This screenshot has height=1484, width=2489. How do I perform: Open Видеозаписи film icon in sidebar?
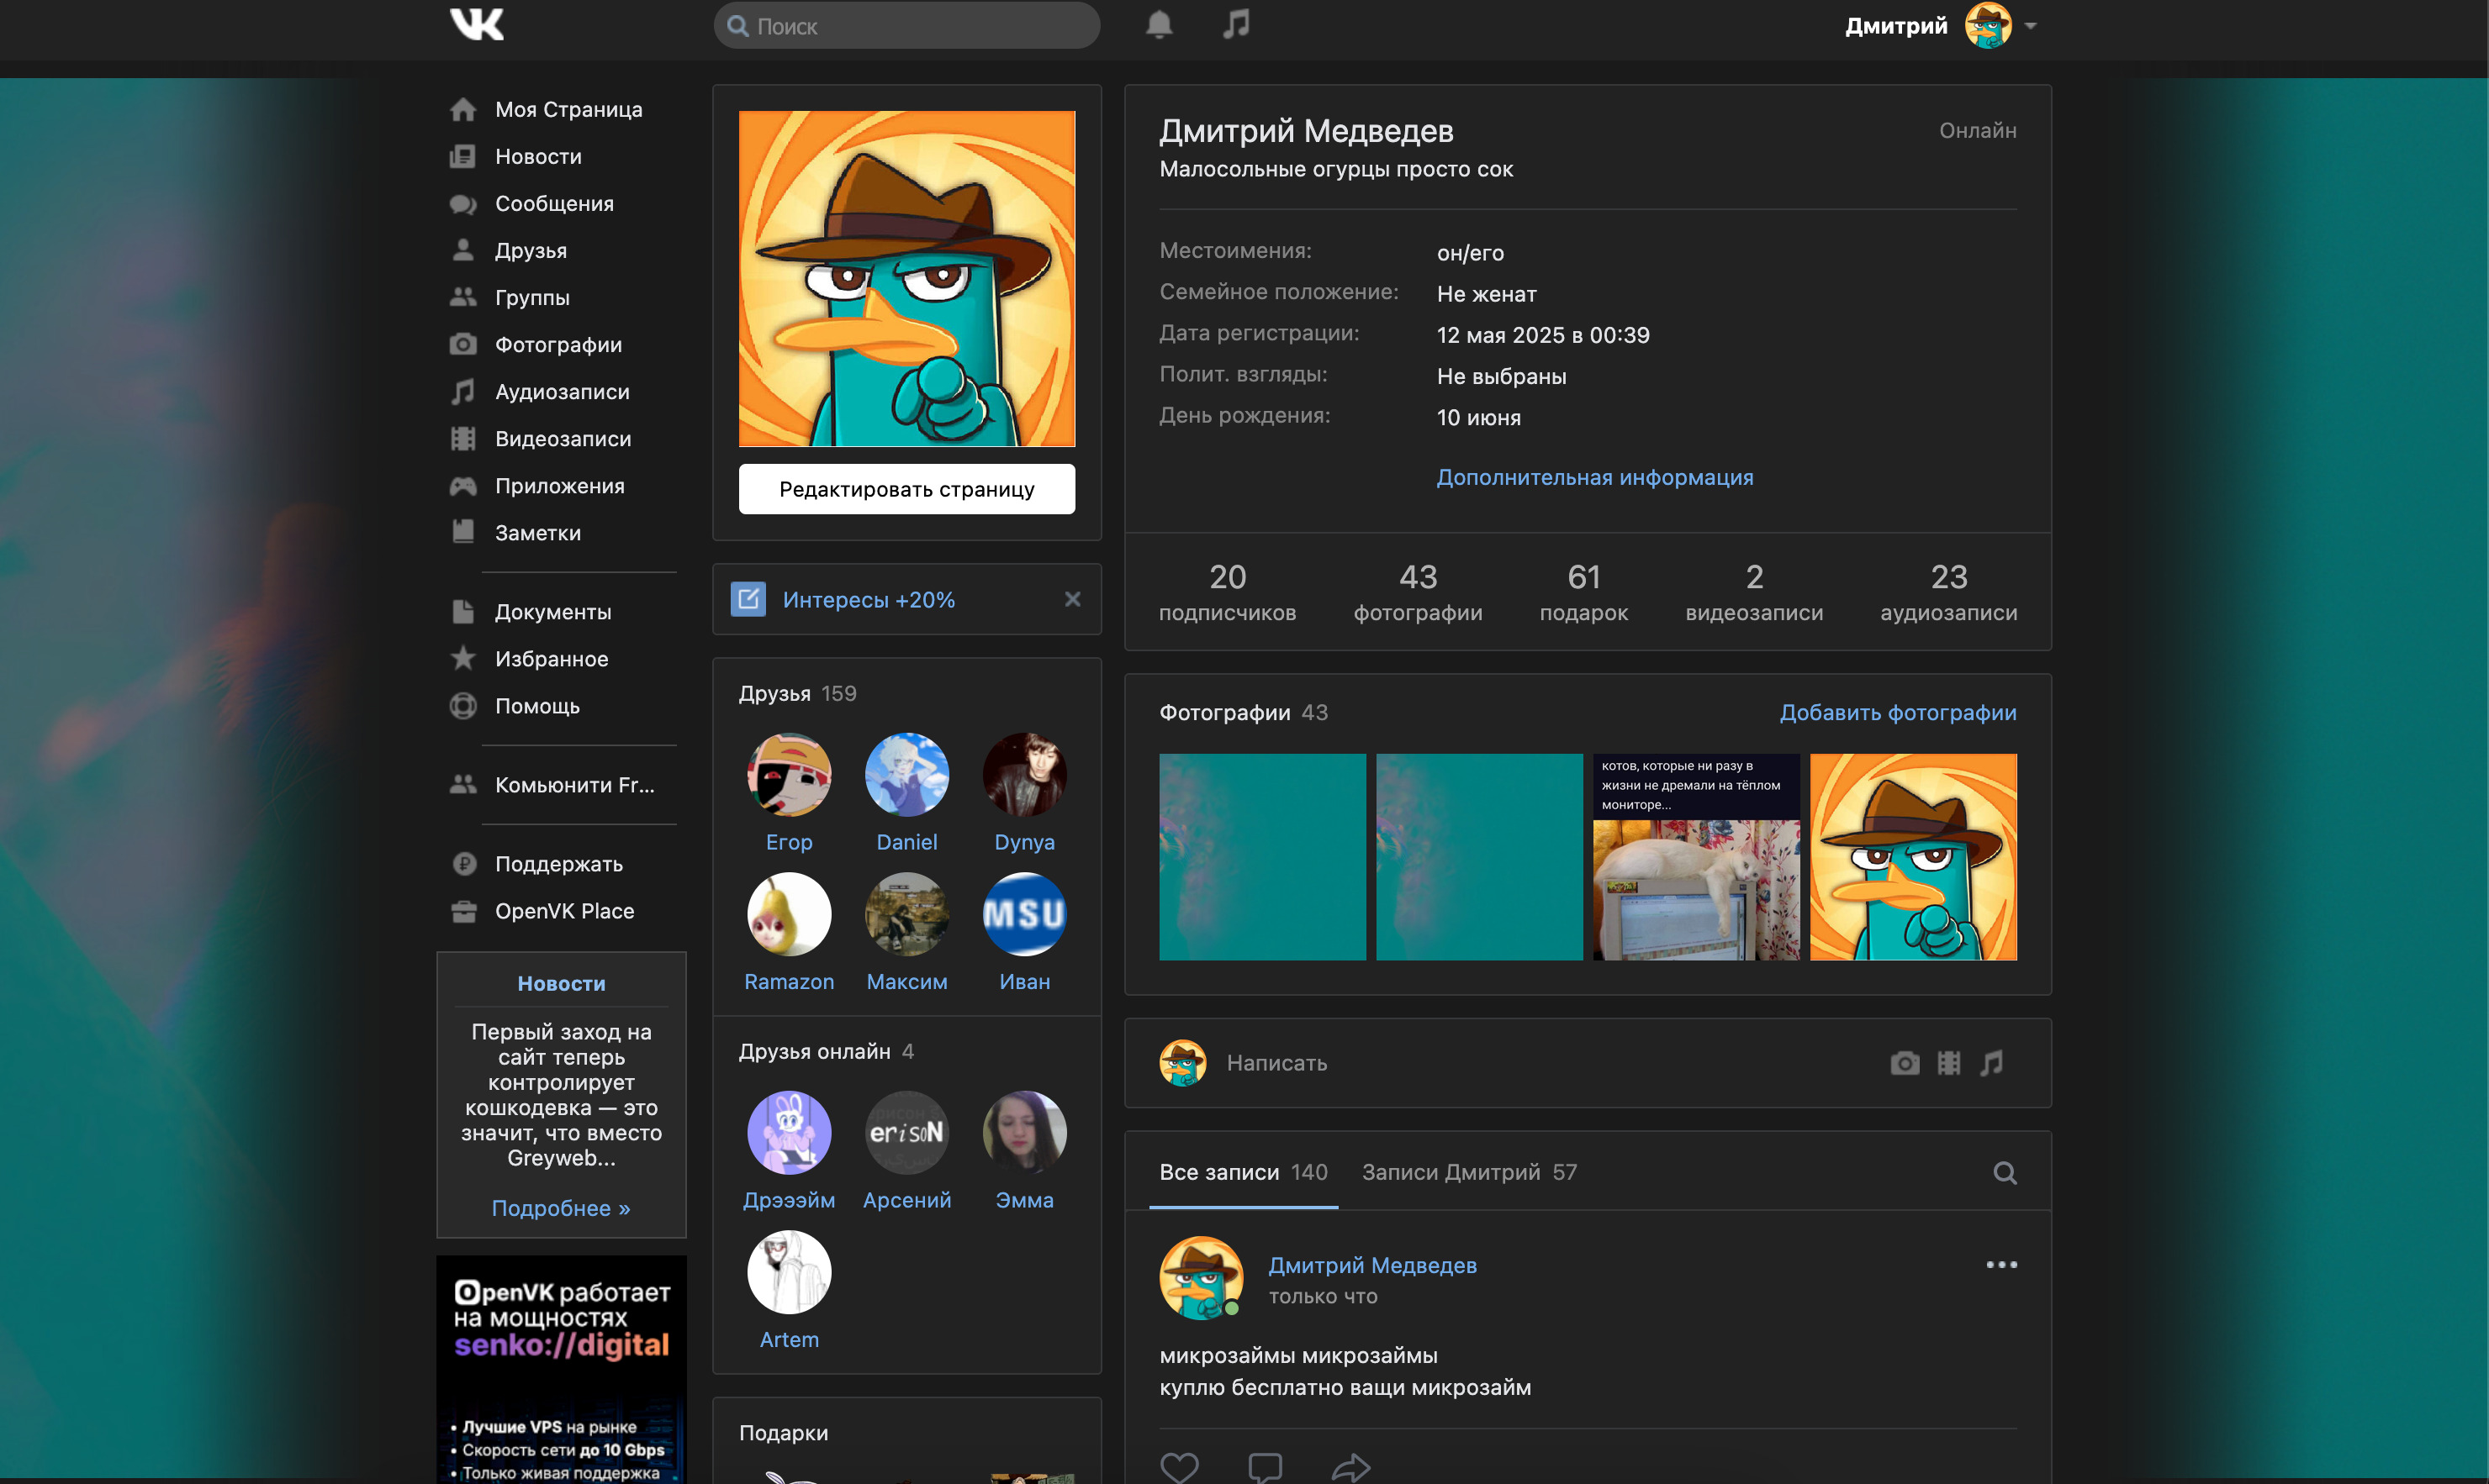(x=462, y=438)
